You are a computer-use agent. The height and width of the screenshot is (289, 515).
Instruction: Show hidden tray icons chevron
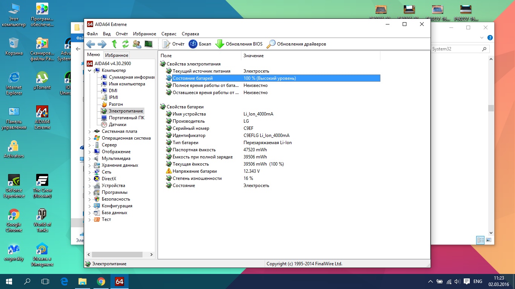click(431, 281)
